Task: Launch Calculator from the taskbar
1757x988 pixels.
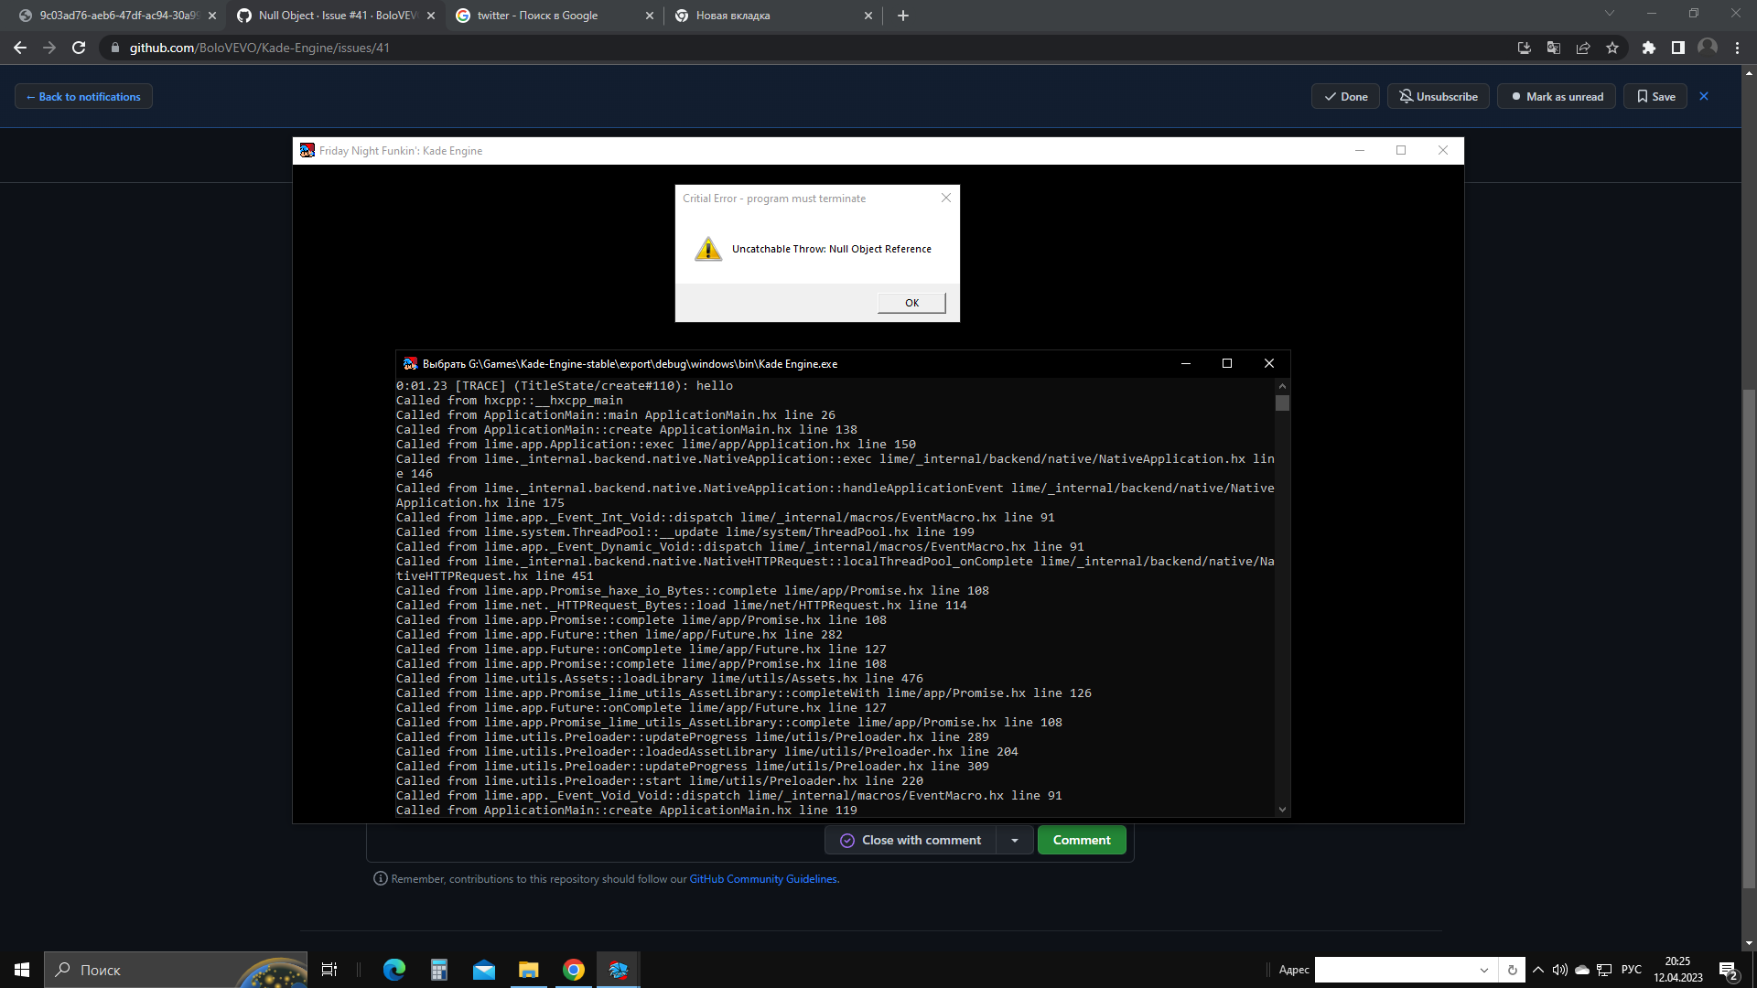Action: [x=439, y=970]
